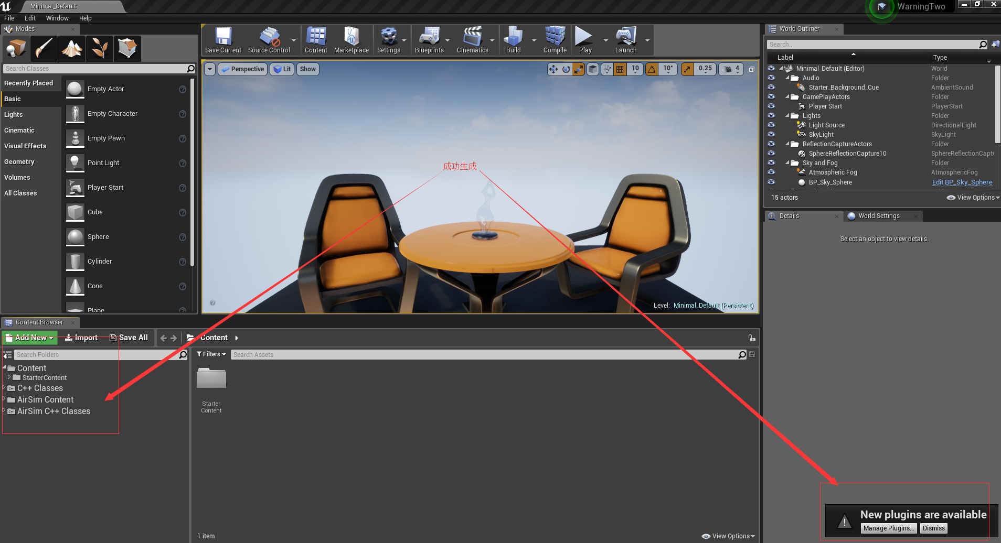The width and height of the screenshot is (1001, 543).
Task: Open the Window menu
Action: tap(57, 18)
